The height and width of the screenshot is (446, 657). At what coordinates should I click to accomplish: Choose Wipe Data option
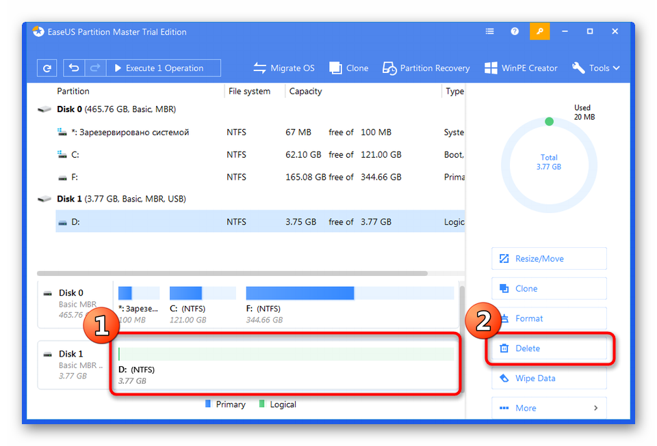pyautogui.click(x=549, y=378)
